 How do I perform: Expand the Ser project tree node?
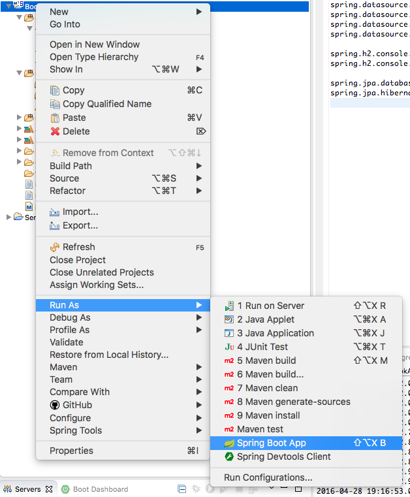coord(9,217)
